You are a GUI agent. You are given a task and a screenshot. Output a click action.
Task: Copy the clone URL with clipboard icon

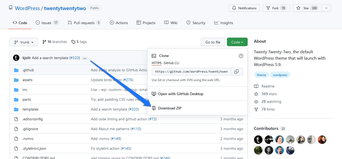[237, 72]
